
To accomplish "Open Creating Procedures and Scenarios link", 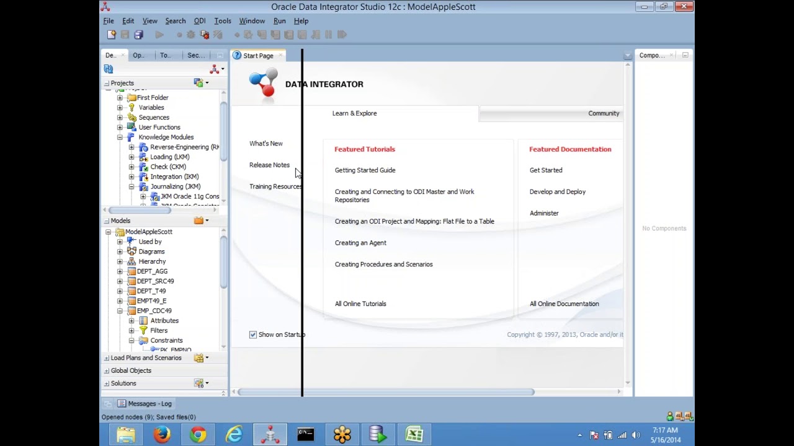I will (384, 265).
